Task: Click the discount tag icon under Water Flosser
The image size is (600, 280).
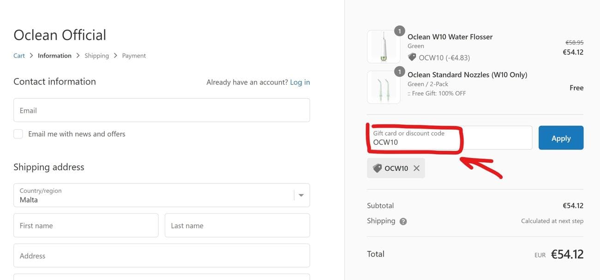Action: pyautogui.click(x=412, y=57)
